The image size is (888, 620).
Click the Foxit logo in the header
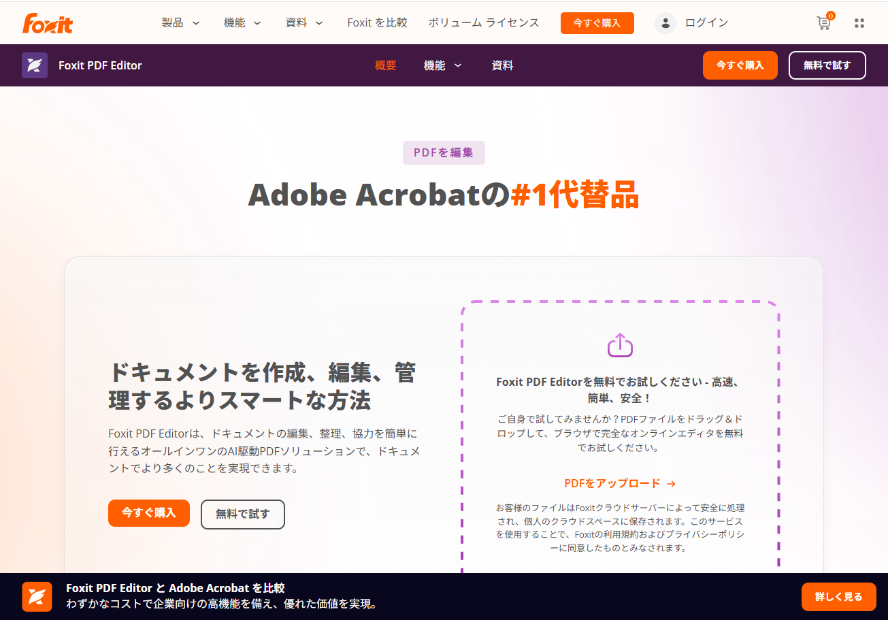pyautogui.click(x=48, y=23)
